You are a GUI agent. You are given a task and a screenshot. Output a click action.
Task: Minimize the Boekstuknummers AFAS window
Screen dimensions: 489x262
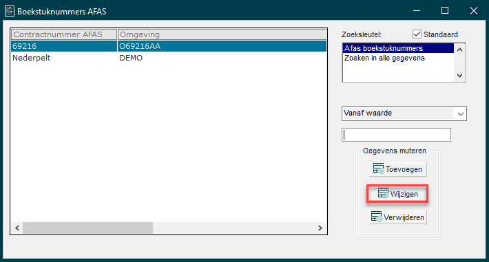417,11
